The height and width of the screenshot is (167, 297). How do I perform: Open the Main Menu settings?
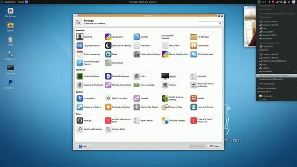coord(142,45)
